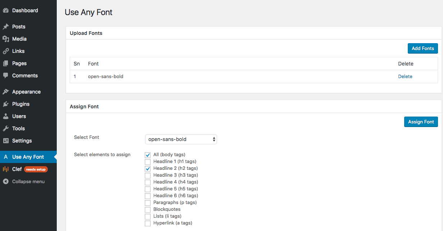Click the 'Use Any Font' page heading
Image resolution: width=443 pixels, height=231 pixels.
point(88,12)
